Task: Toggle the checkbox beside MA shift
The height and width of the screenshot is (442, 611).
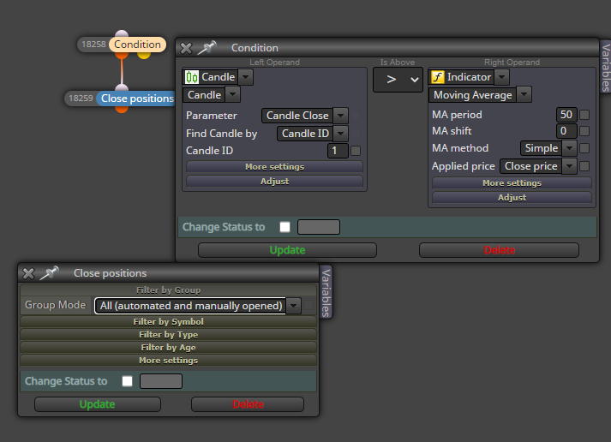Action: tap(584, 131)
